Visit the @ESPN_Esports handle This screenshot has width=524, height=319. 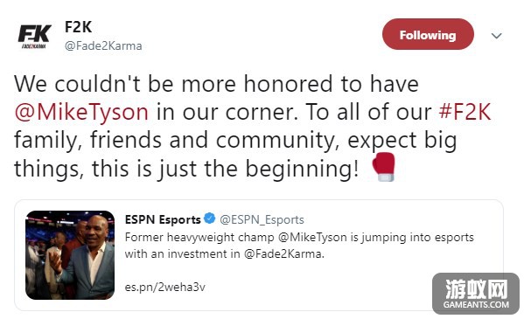point(262,219)
